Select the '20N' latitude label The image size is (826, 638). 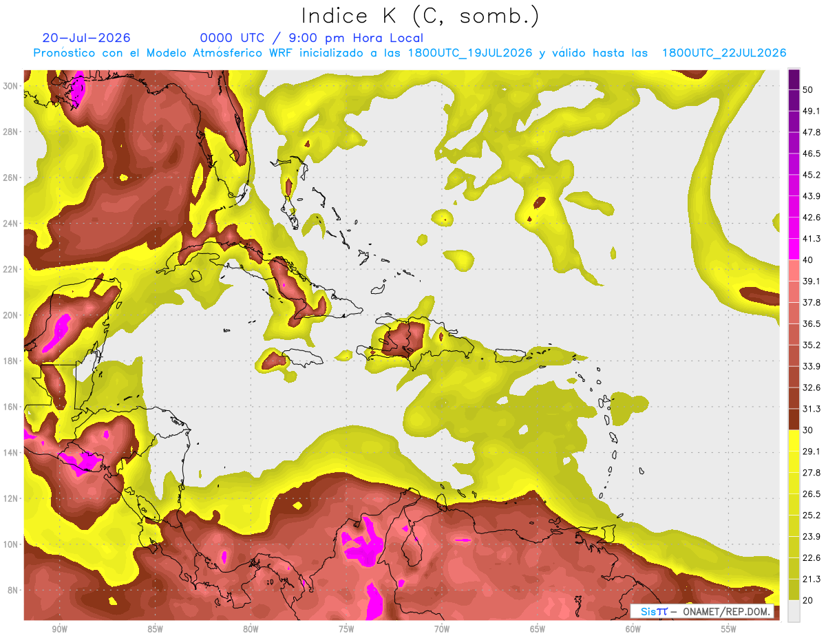point(11,315)
